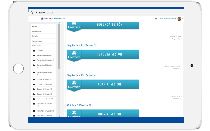This screenshot has height=131, width=210.
Task: Click the folder icon for Octubre 20 (Sesión 7)
Action: [x=34, y=89]
